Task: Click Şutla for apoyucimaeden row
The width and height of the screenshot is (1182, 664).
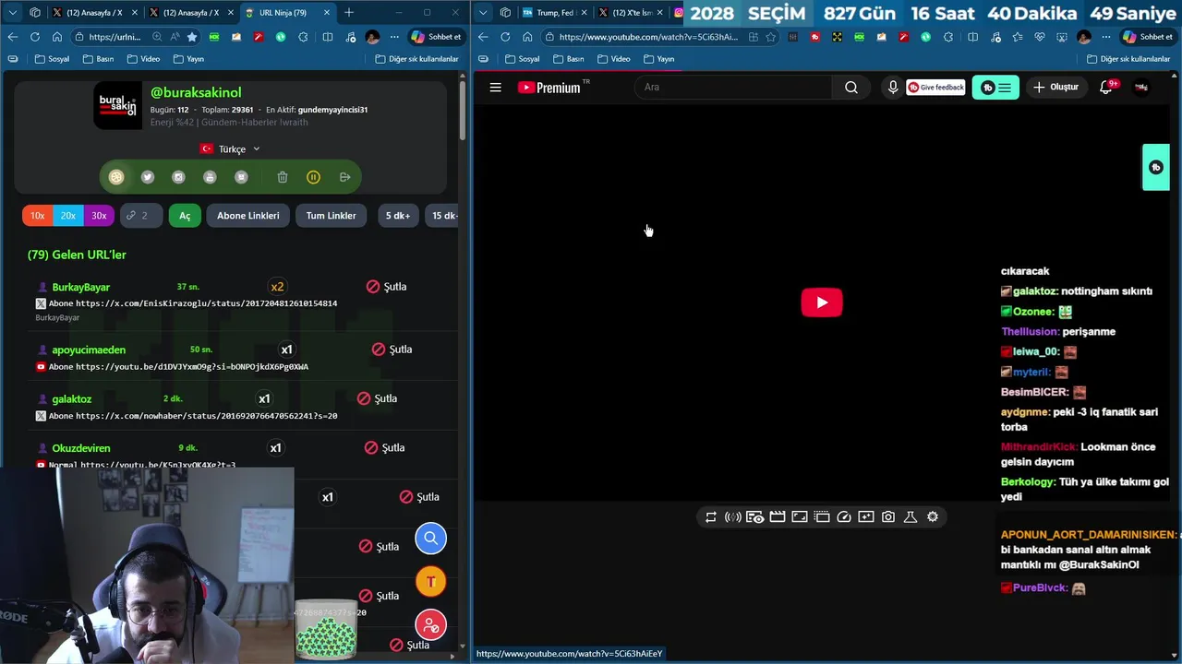Action: tap(392, 350)
